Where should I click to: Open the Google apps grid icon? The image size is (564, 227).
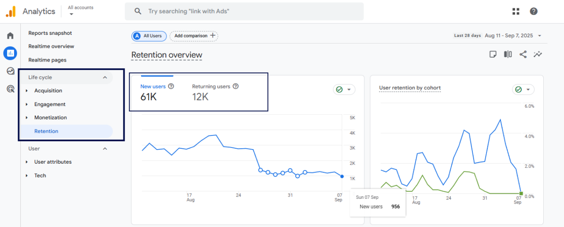(516, 11)
